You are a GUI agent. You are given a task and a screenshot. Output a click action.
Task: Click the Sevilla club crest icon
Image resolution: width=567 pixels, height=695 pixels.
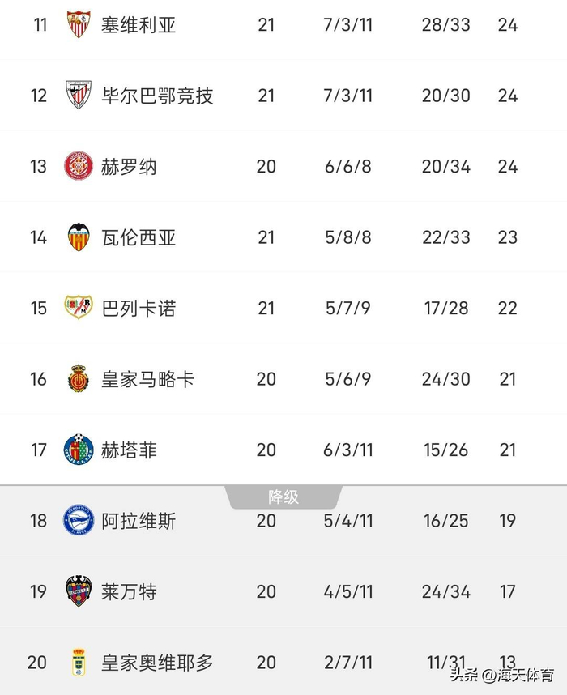79,24
